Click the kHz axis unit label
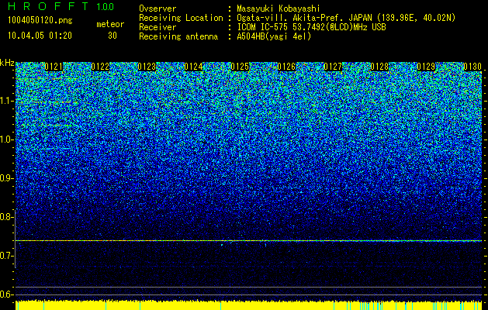This screenshot has height=310, width=488. pos(7,63)
